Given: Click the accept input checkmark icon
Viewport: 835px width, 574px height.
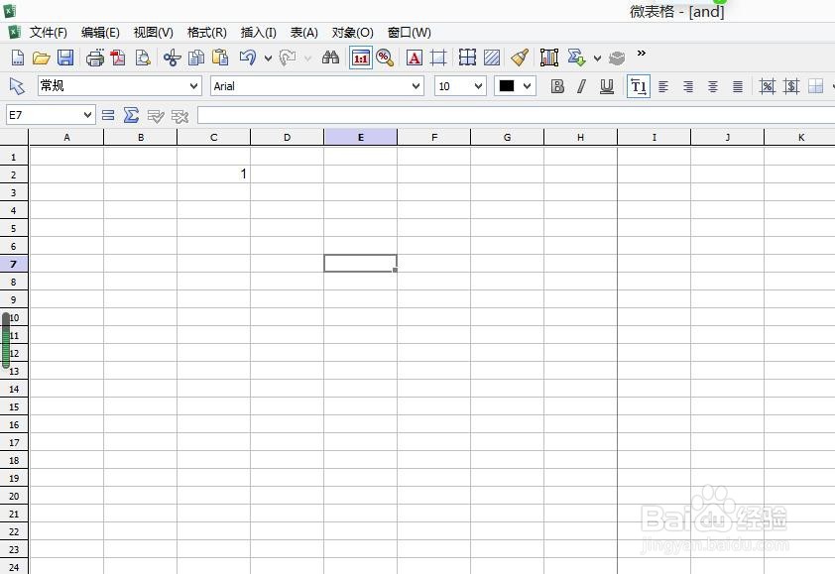Looking at the screenshot, I should [x=156, y=116].
